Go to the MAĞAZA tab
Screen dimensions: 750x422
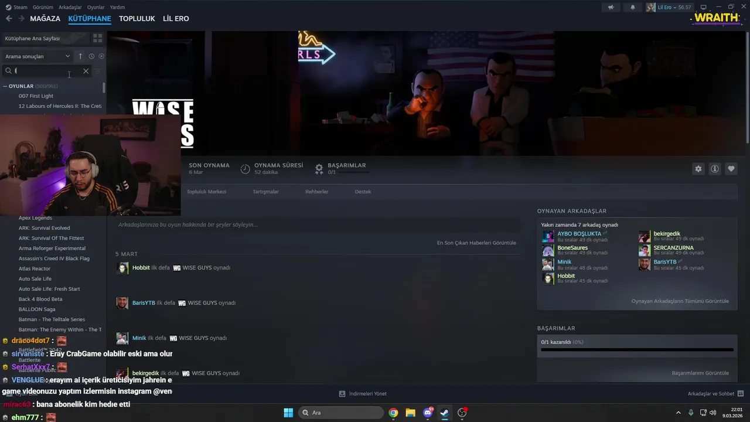(x=45, y=19)
